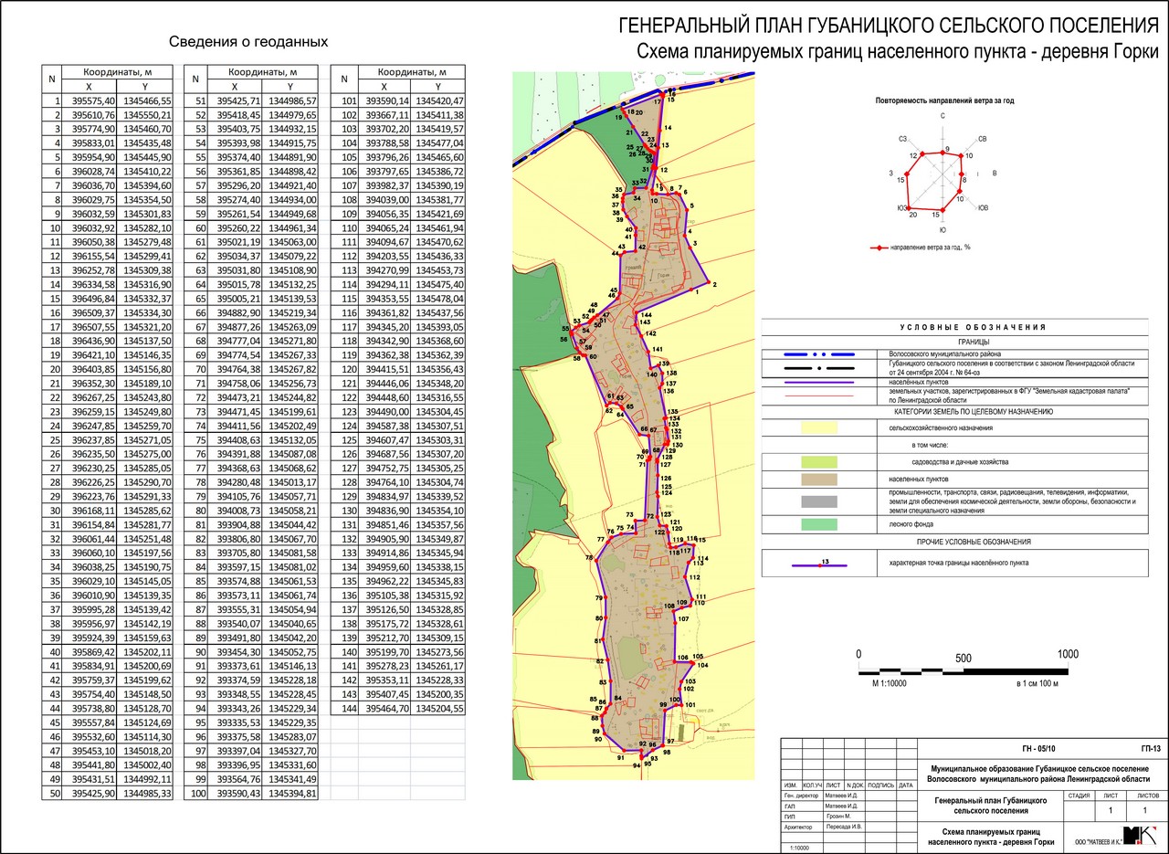Click the name 'Пересада И.В.' in title block
1169x854 pixels.
pos(843,827)
